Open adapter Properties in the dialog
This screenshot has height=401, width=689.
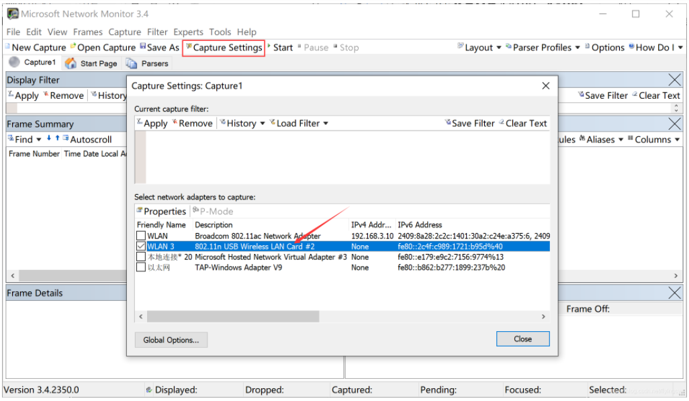(x=161, y=212)
